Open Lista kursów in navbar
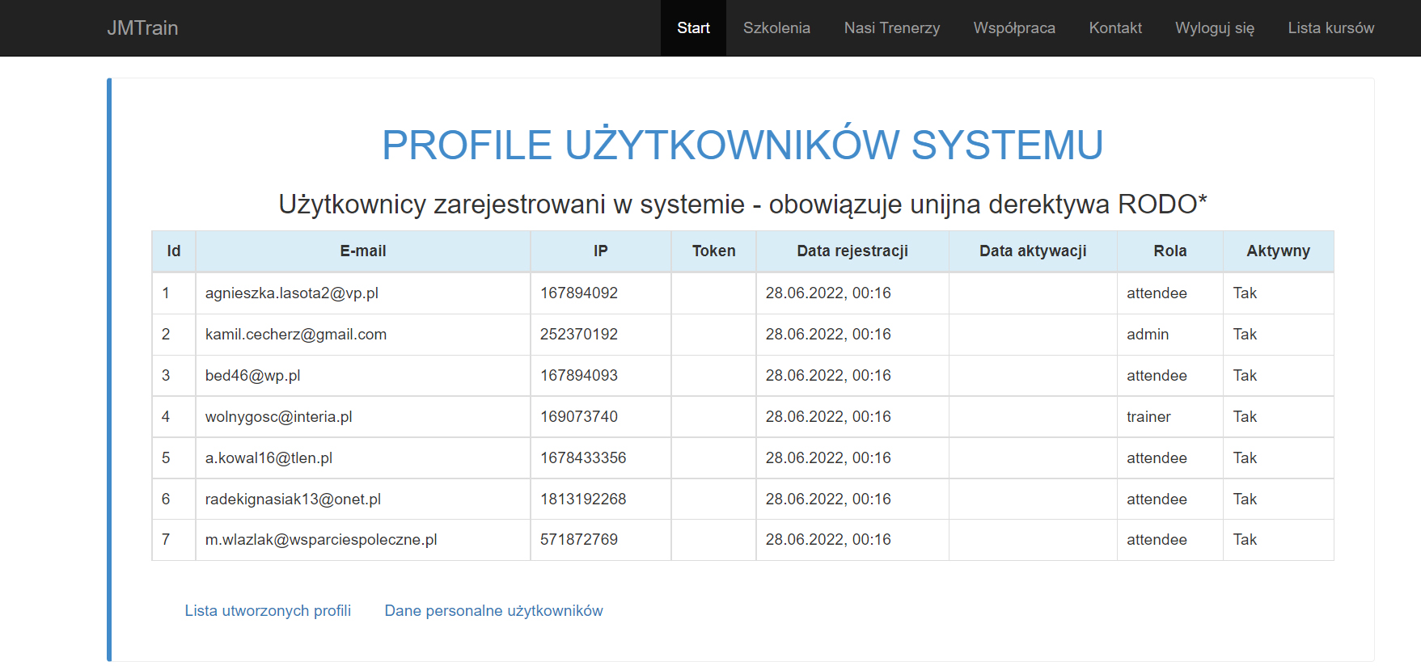 [1330, 27]
